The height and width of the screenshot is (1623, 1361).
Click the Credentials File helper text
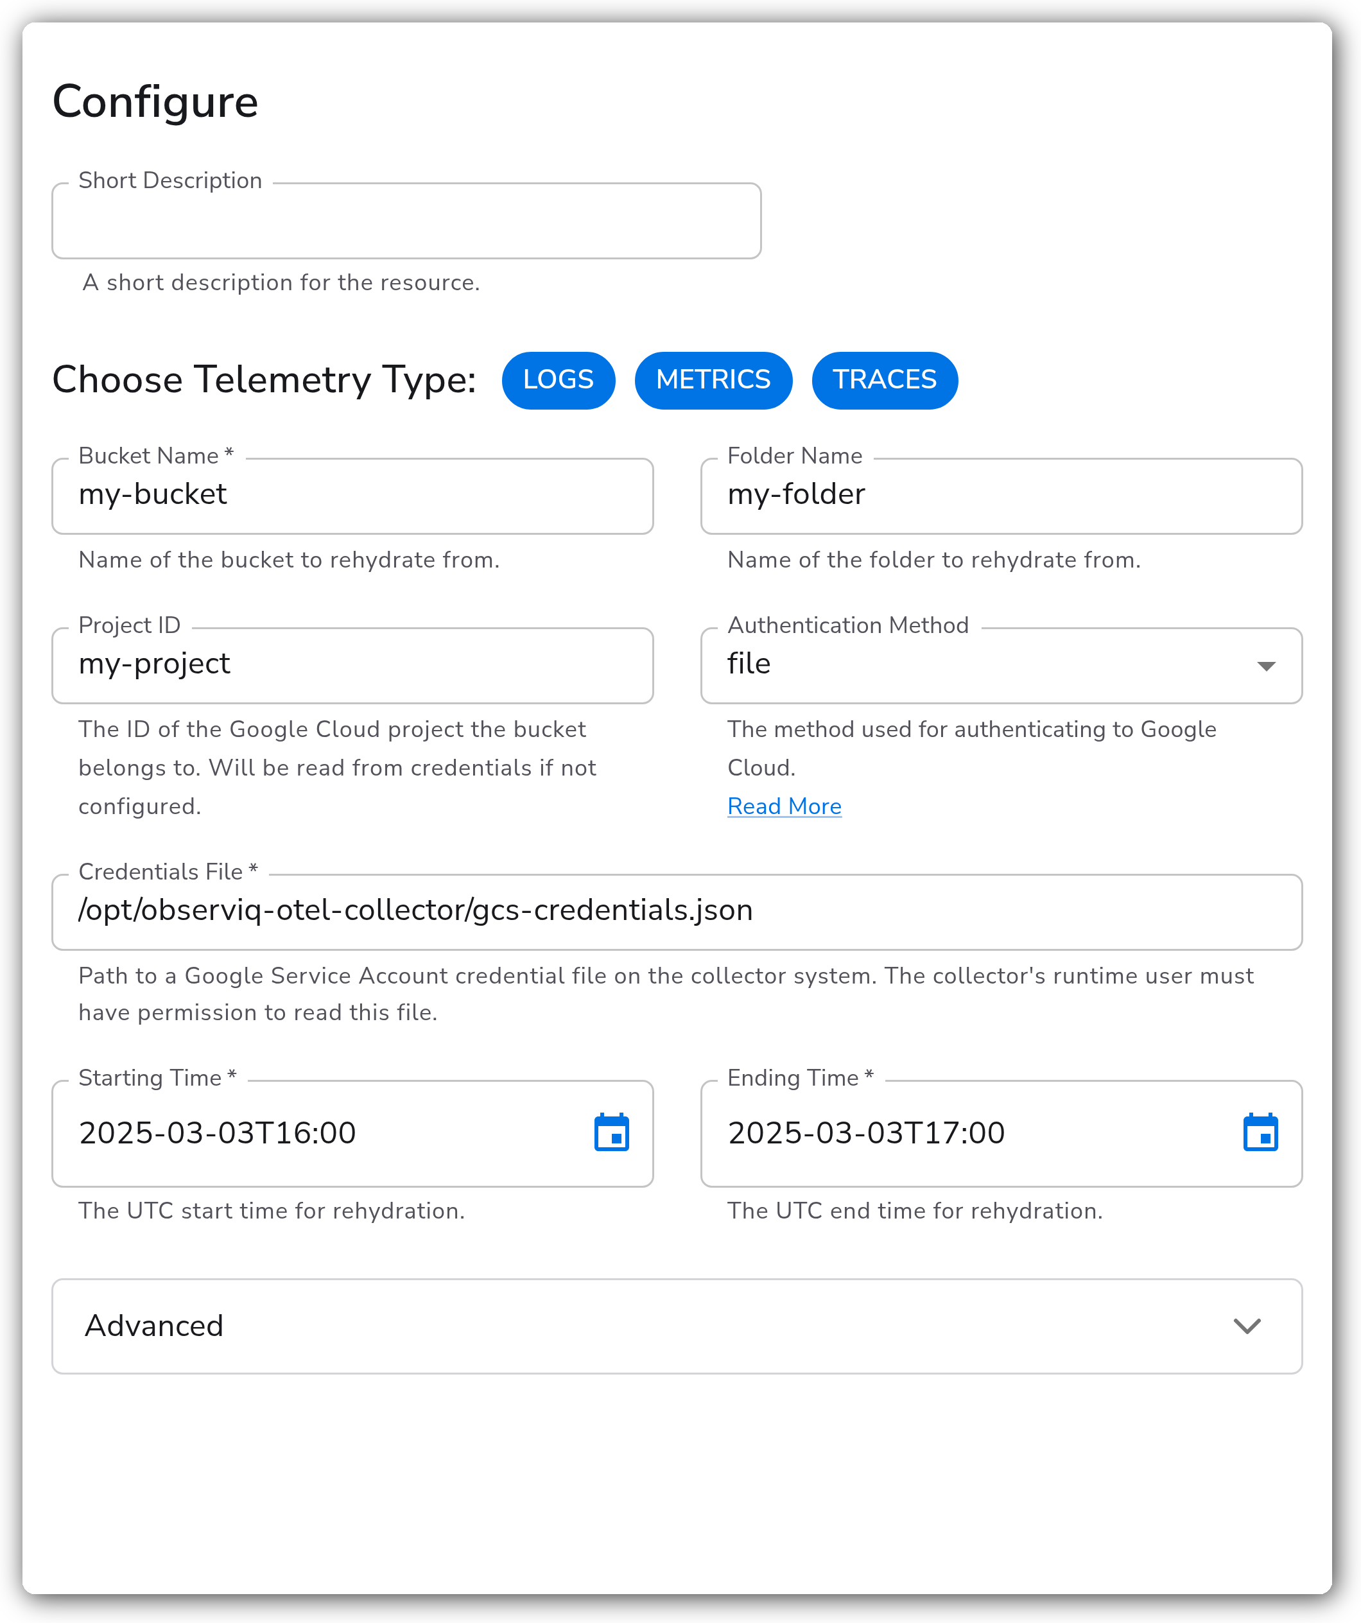click(x=666, y=994)
